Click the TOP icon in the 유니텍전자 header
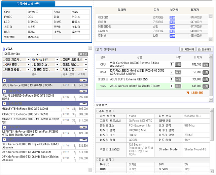The height and width of the screenshot is (175, 216). 83,91
